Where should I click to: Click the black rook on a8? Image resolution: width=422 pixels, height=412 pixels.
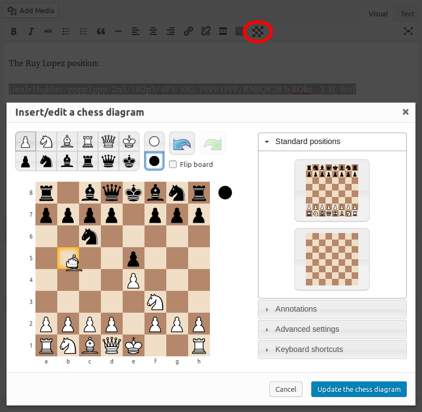tap(46, 193)
